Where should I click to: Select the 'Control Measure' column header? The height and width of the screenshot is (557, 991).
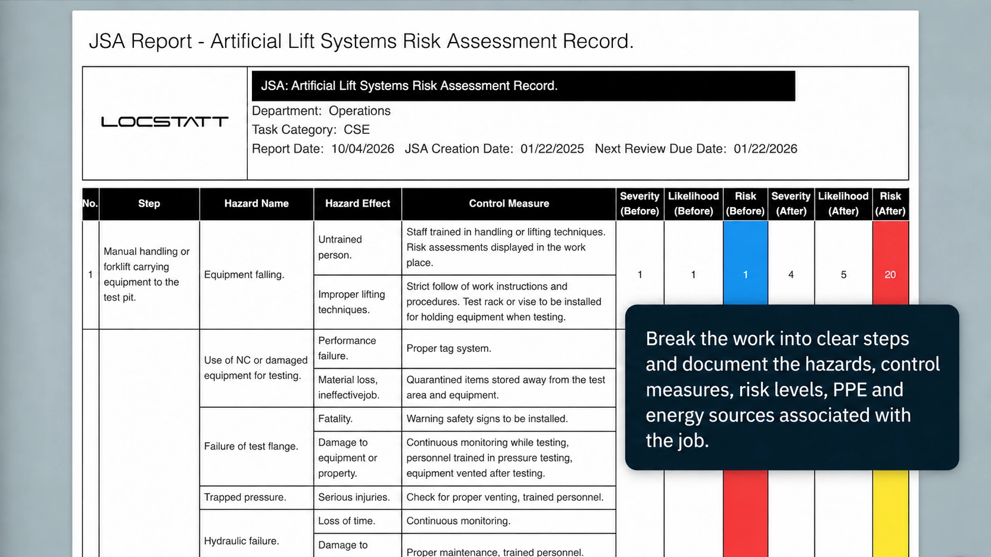point(509,204)
